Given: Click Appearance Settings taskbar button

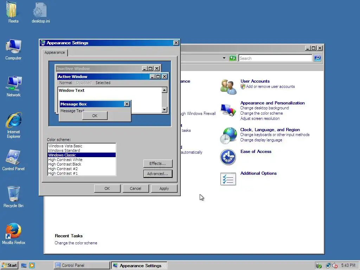Looking at the screenshot, I should 139,266.
